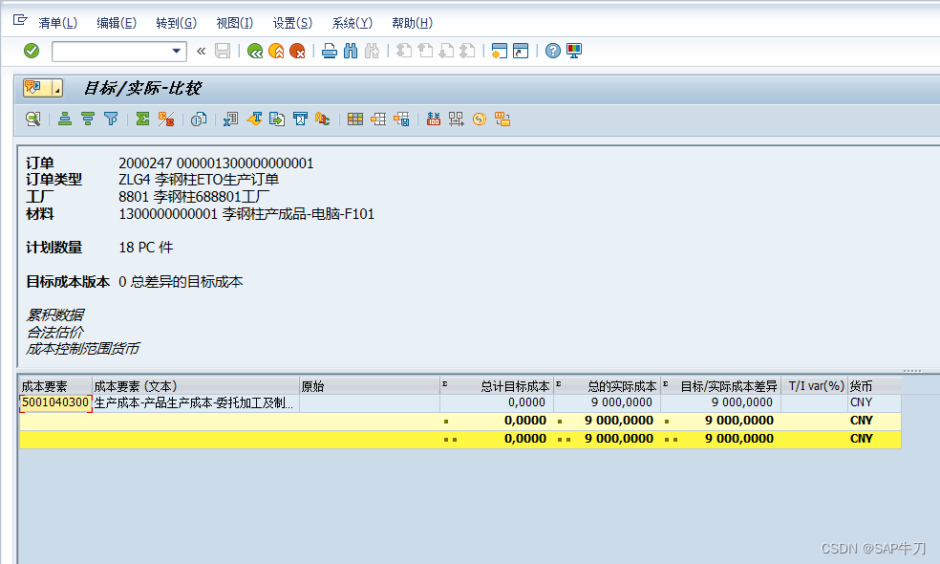Screen dimensions: 940x564
Task: Open the command field dropdown arrow
Action: 176,51
